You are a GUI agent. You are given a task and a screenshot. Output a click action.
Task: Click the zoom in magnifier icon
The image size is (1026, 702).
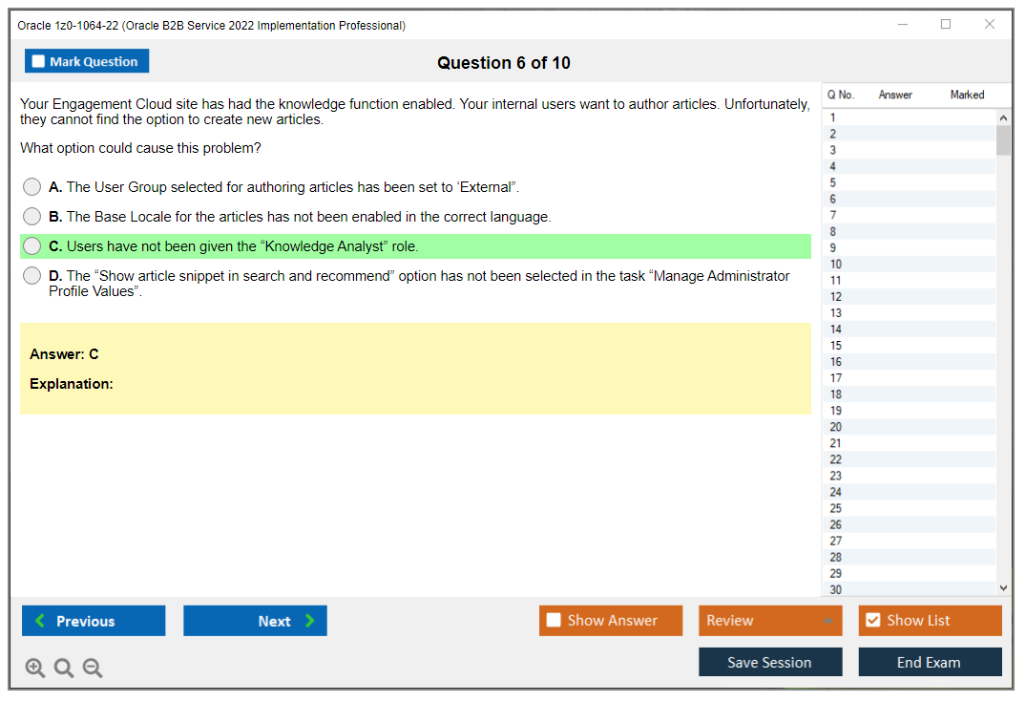[35, 669]
